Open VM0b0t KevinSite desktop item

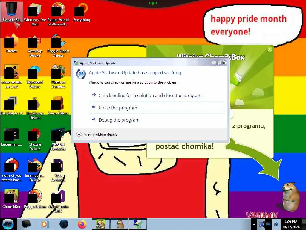(x=58, y=139)
